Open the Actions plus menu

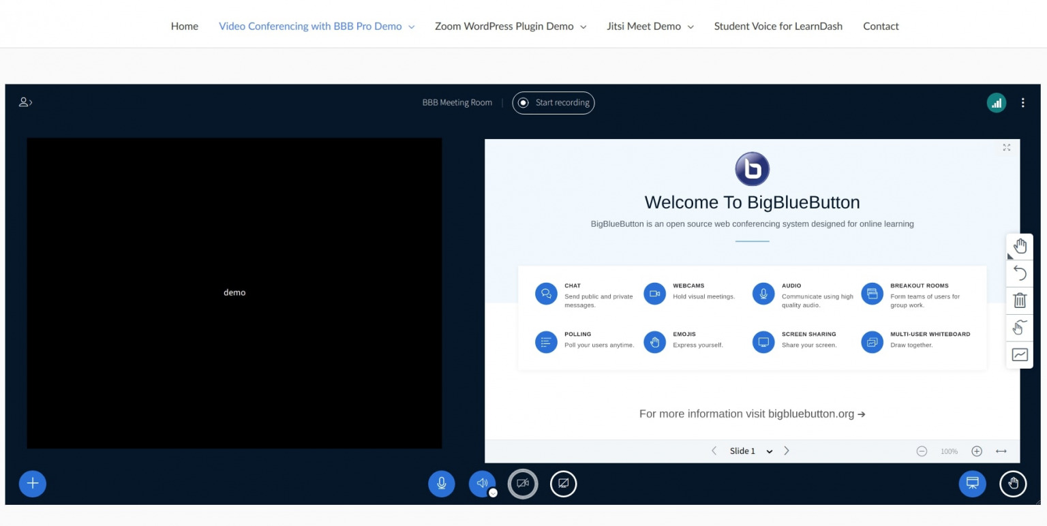pyautogui.click(x=33, y=484)
